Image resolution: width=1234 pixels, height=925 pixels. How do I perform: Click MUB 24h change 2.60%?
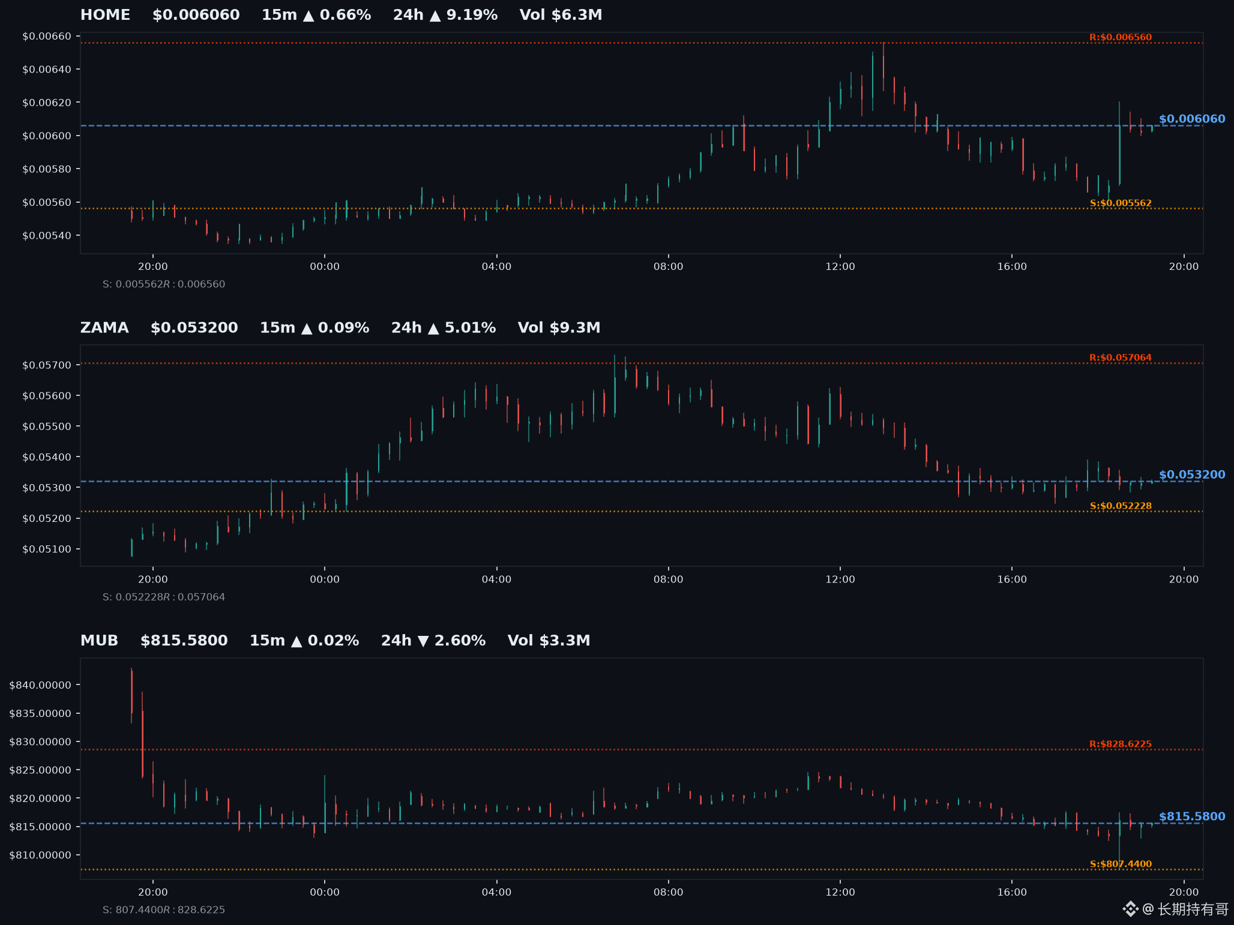(433, 641)
